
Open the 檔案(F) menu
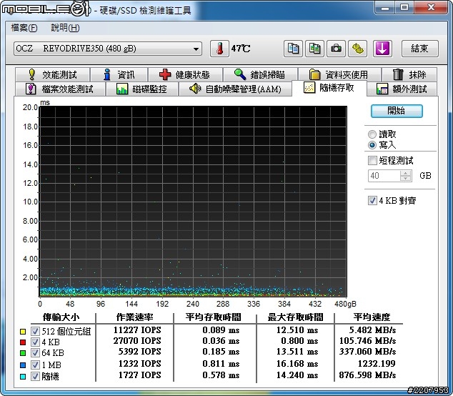point(24,28)
